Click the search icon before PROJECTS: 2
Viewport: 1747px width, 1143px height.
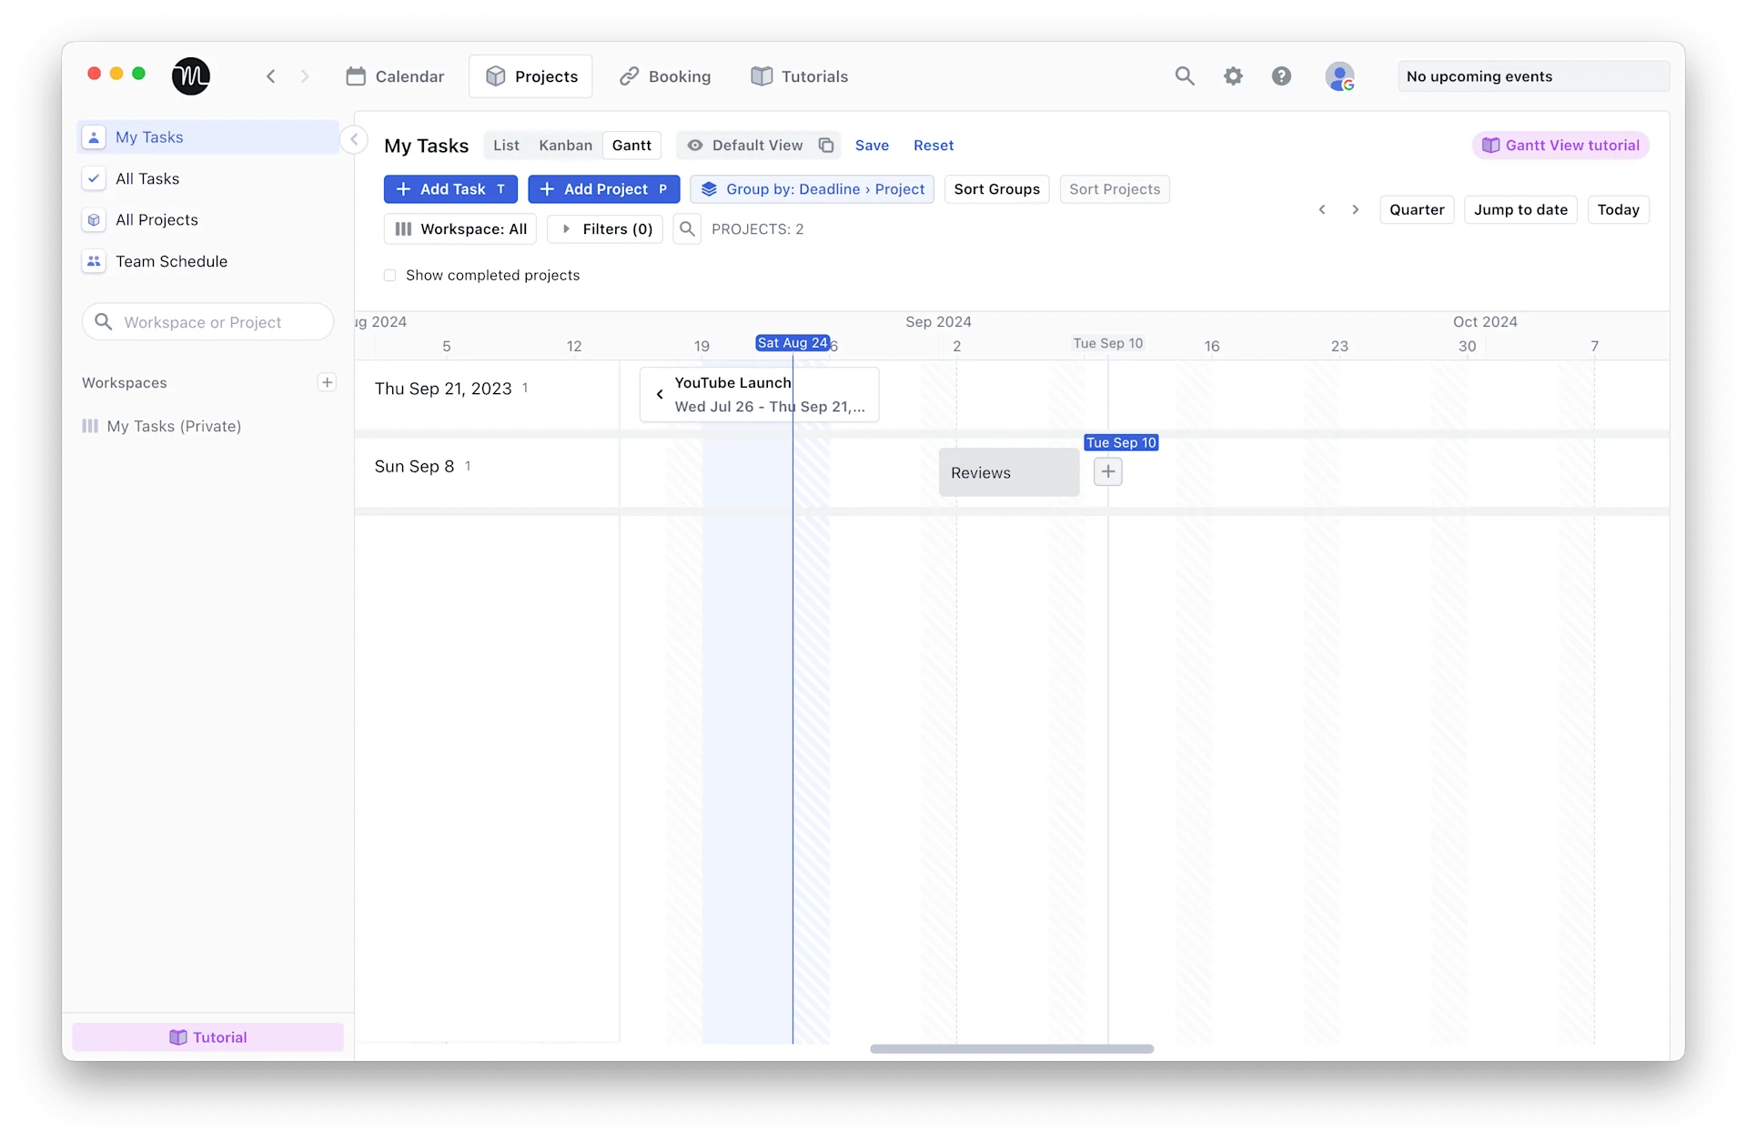pyautogui.click(x=688, y=228)
